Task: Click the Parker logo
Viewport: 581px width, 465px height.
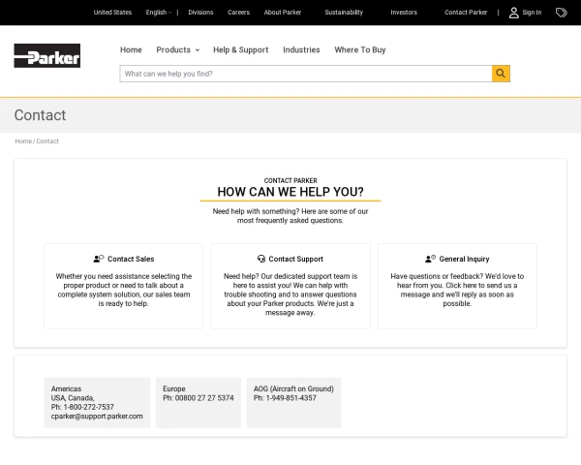Action: click(x=47, y=55)
